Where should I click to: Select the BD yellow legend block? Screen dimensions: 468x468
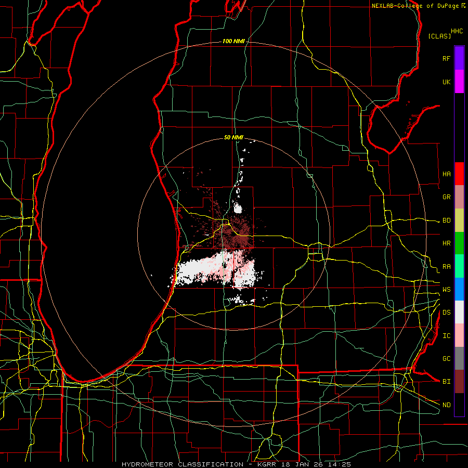click(459, 220)
